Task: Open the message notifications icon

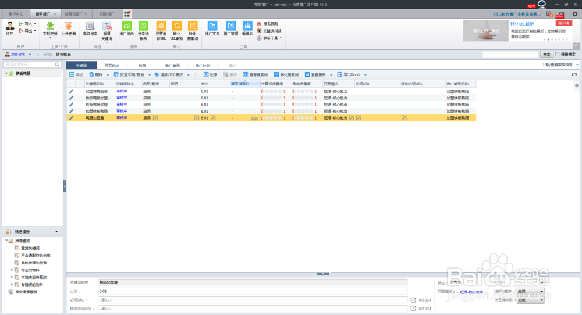Action: 549,14
